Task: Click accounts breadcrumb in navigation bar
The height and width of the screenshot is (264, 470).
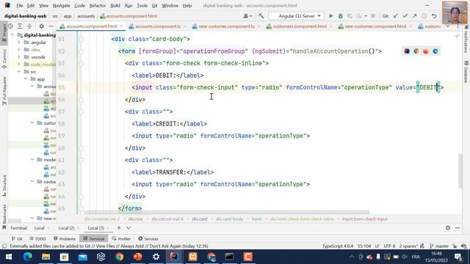Action: (86, 16)
